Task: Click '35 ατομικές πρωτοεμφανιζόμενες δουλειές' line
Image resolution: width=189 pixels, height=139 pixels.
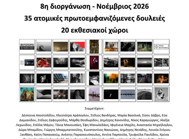Action: click(x=94, y=18)
